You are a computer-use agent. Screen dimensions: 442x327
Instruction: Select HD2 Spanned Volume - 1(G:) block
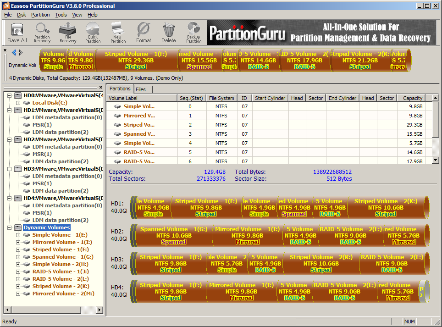[x=174, y=235]
